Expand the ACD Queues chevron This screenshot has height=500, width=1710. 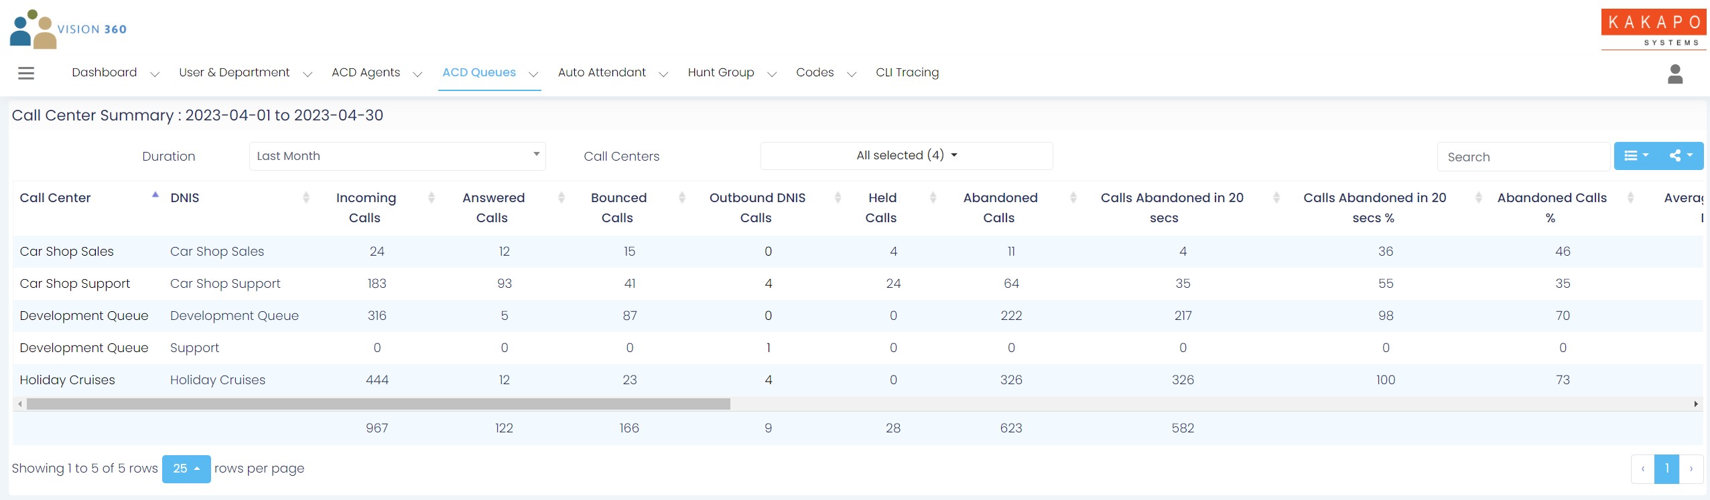(x=533, y=74)
